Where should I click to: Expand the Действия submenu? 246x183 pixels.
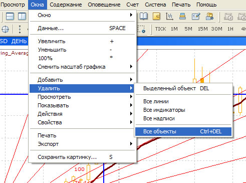pyautogui.click(x=82, y=114)
